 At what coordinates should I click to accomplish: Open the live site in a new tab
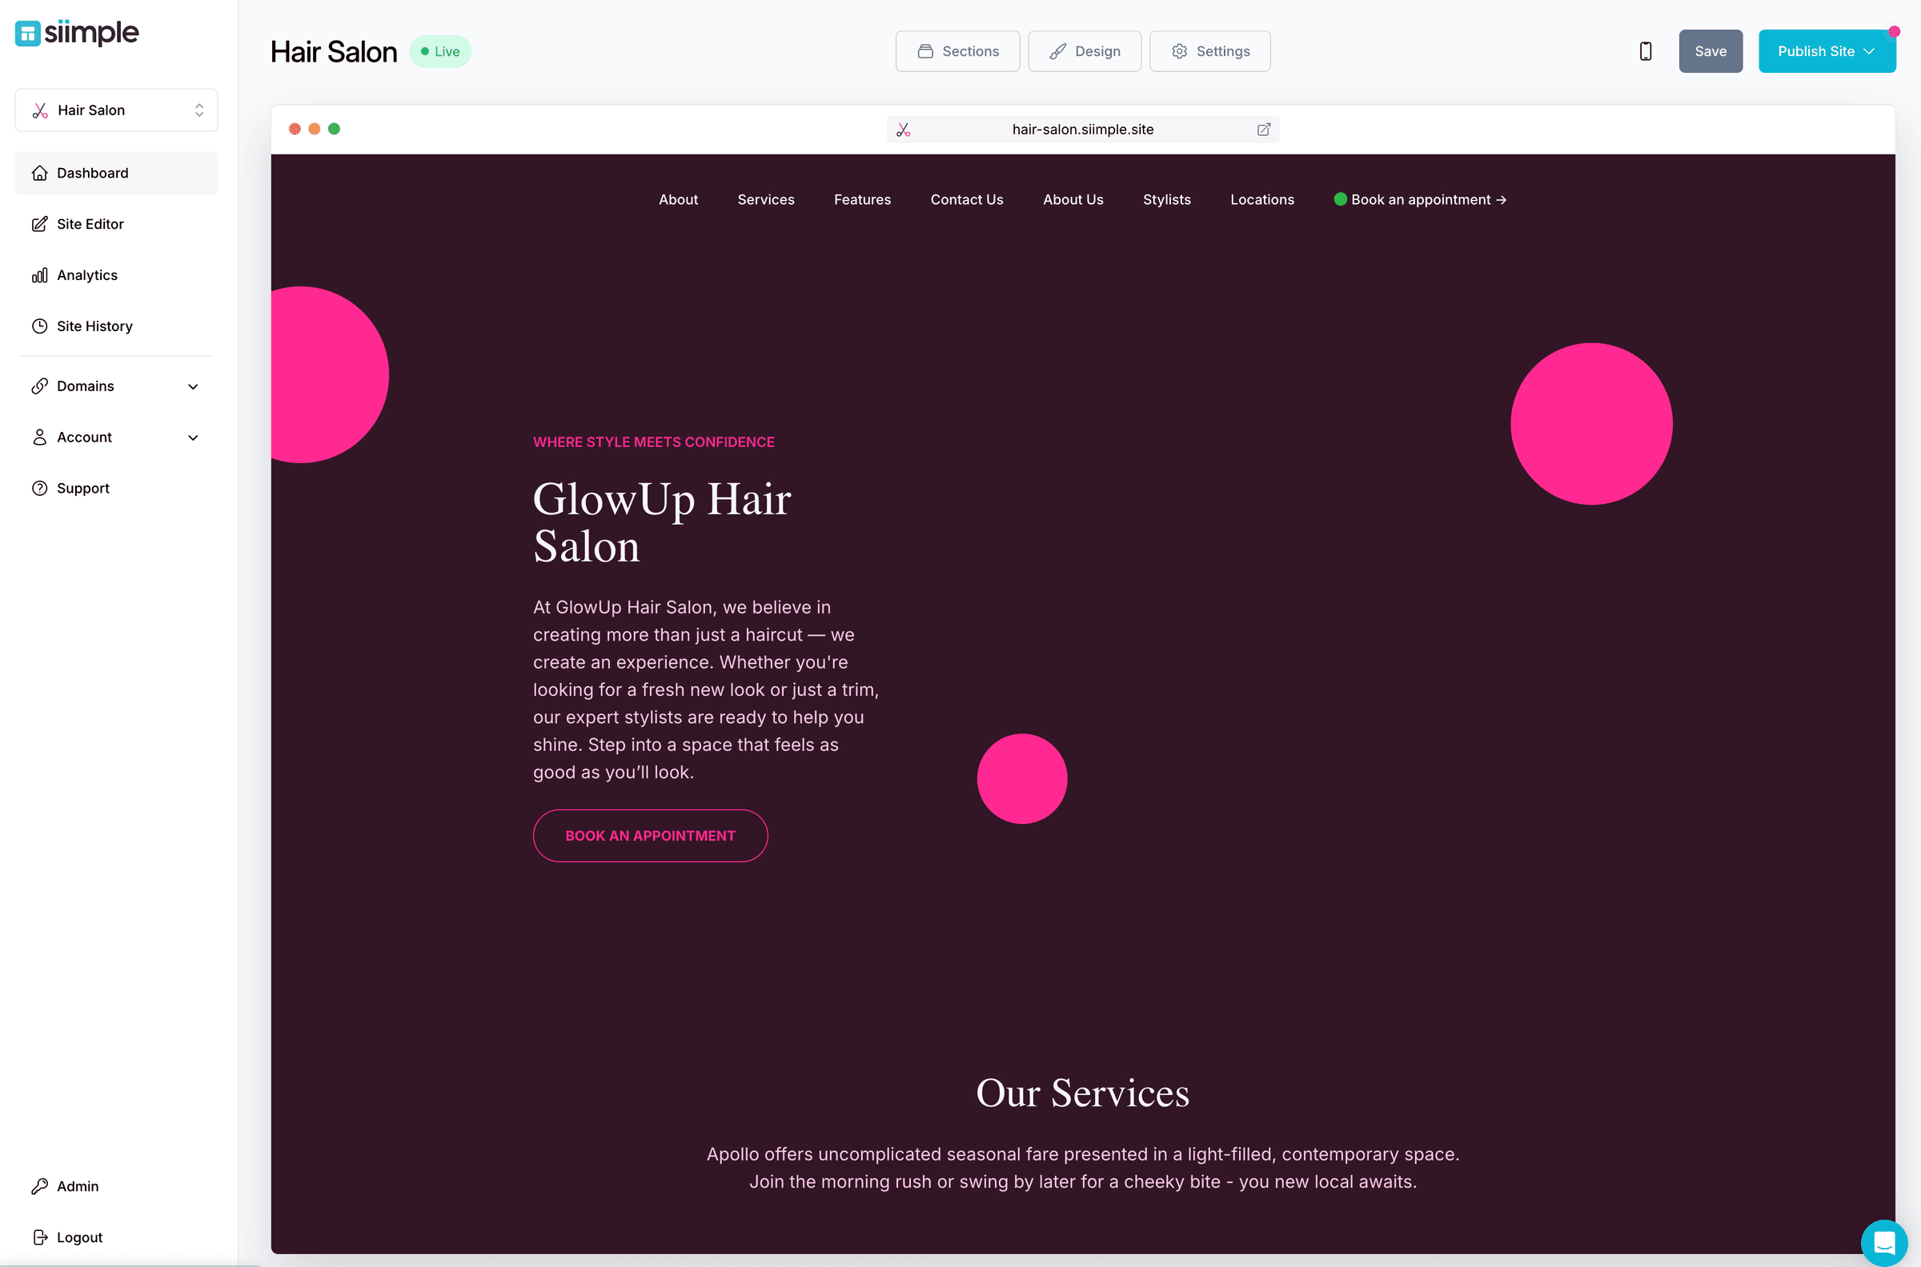tap(1264, 130)
